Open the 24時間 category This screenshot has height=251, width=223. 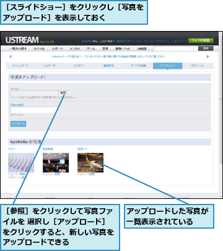(x=142, y=49)
